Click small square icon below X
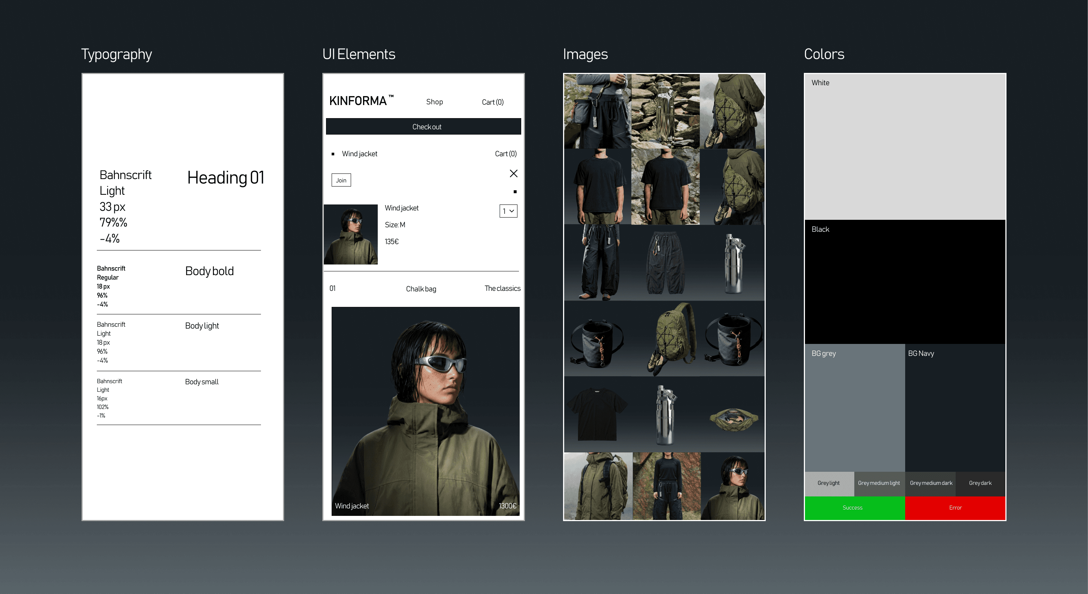1088x594 pixels. point(515,192)
